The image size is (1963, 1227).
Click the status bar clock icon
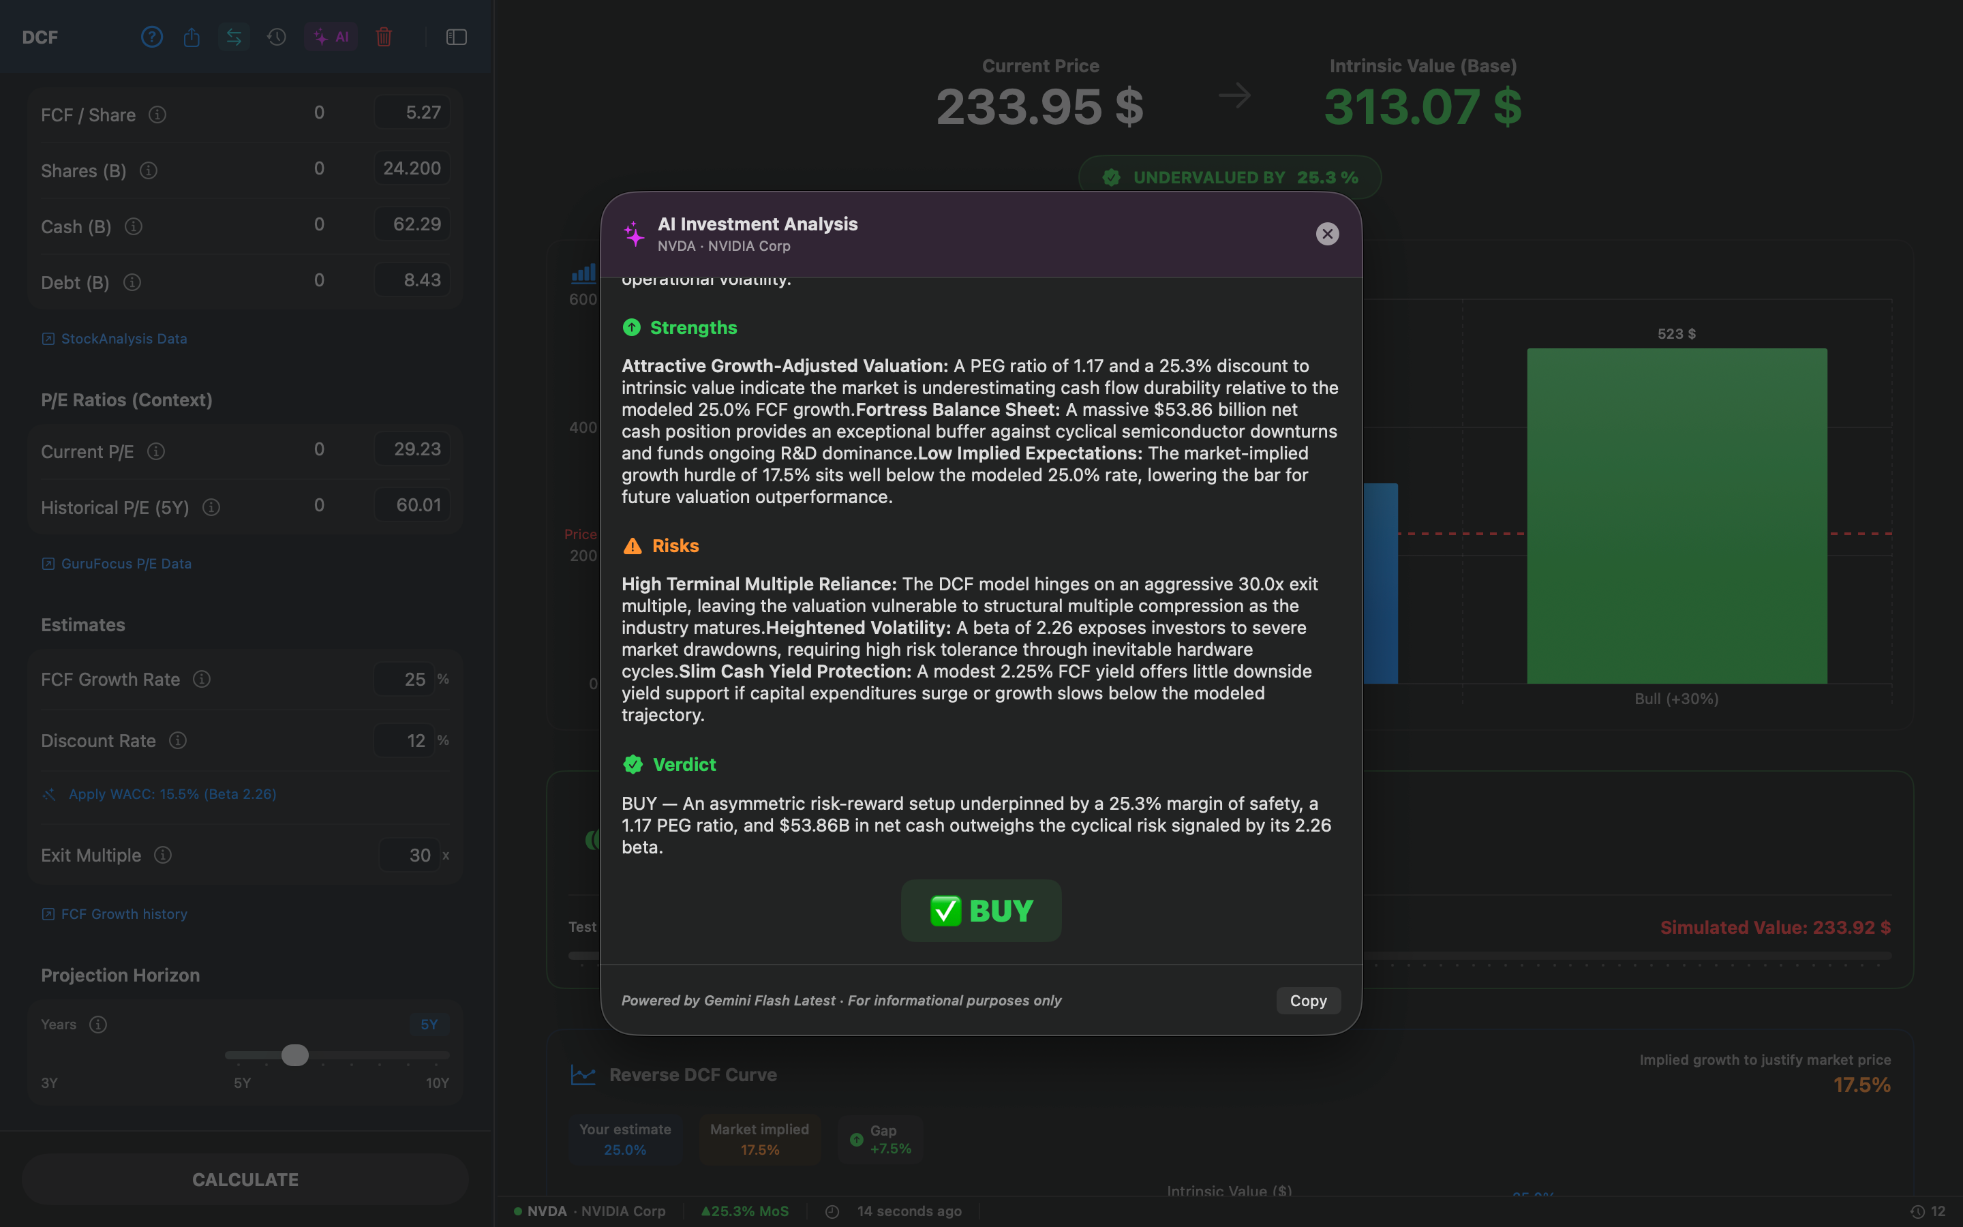click(x=832, y=1211)
